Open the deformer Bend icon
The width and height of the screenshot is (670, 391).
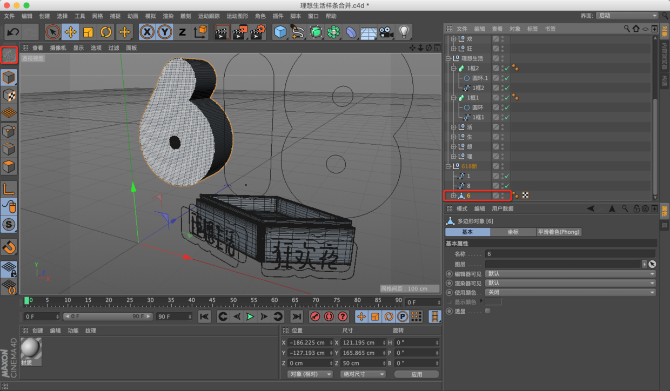351,32
